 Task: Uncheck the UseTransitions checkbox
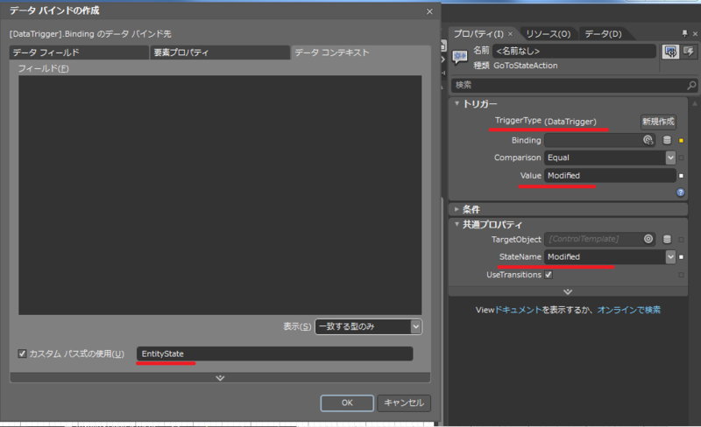pyautogui.click(x=549, y=275)
